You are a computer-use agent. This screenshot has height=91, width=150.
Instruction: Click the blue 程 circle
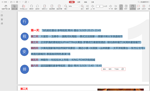(x=24, y=36)
